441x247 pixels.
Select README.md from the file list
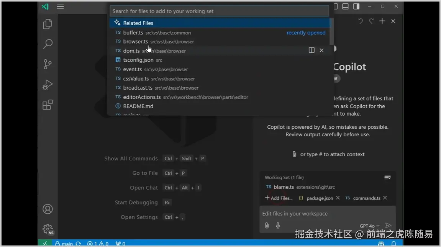pos(219,106)
